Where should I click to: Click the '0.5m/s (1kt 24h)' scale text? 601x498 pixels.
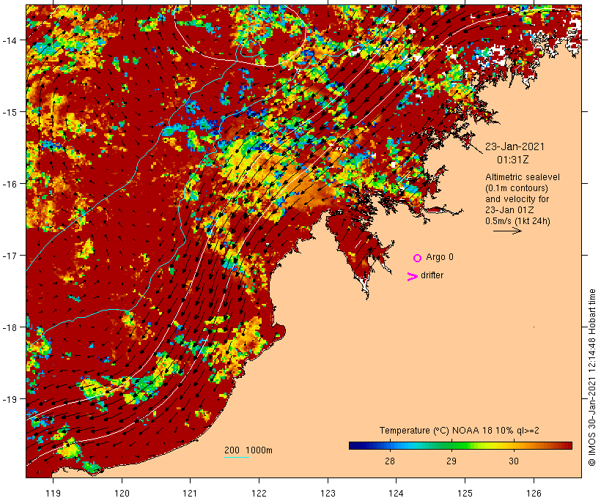(517, 221)
